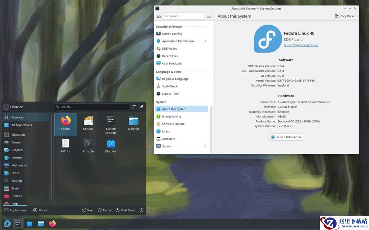This screenshot has height=230, width=369.
Task: Open Date & Time settings
Action: coord(182,93)
